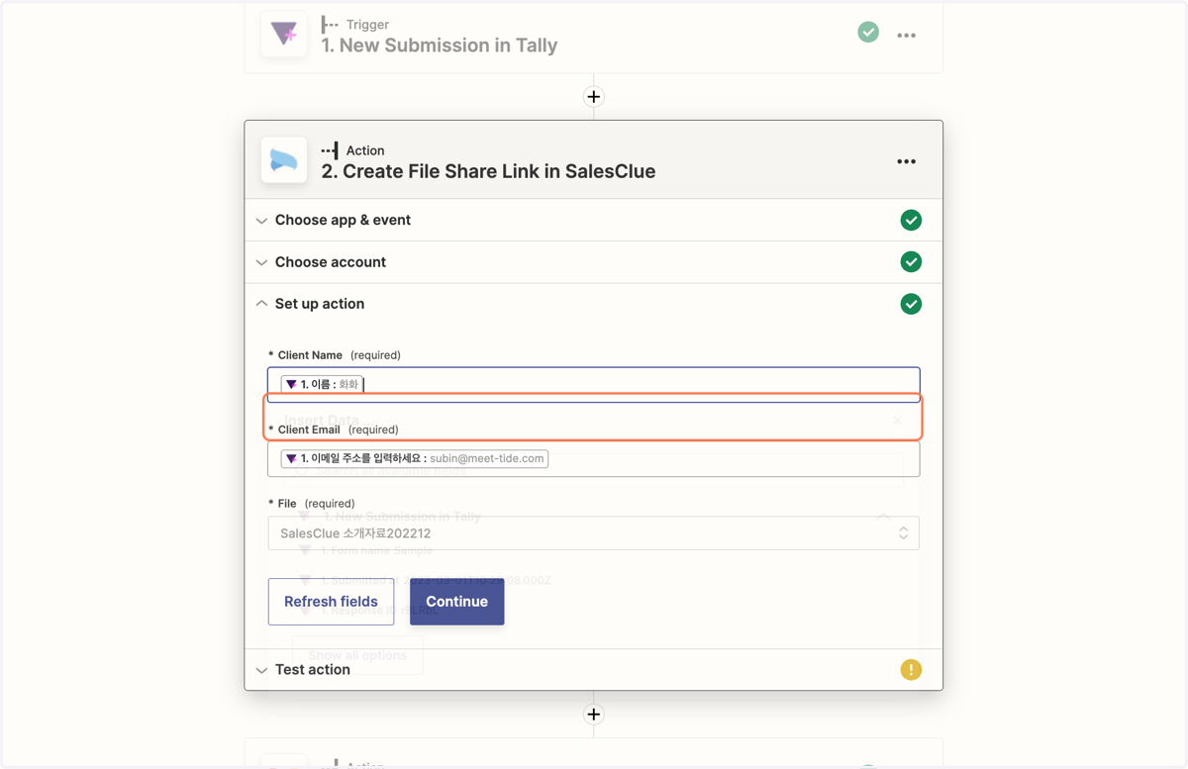
Task: Click the SalesClue app icon
Action: [284, 160]
